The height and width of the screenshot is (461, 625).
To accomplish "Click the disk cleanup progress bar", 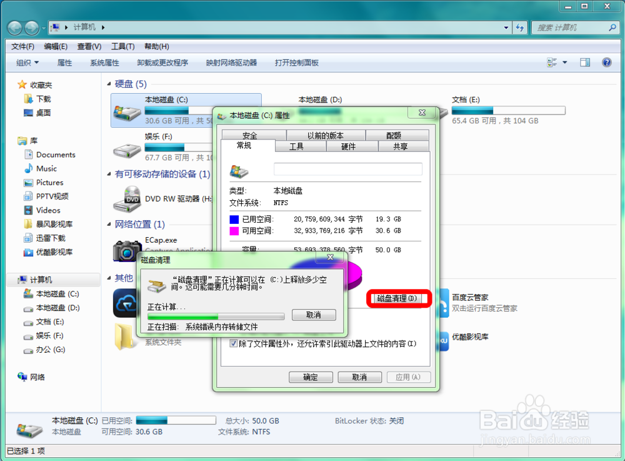I will click(216, 317).
